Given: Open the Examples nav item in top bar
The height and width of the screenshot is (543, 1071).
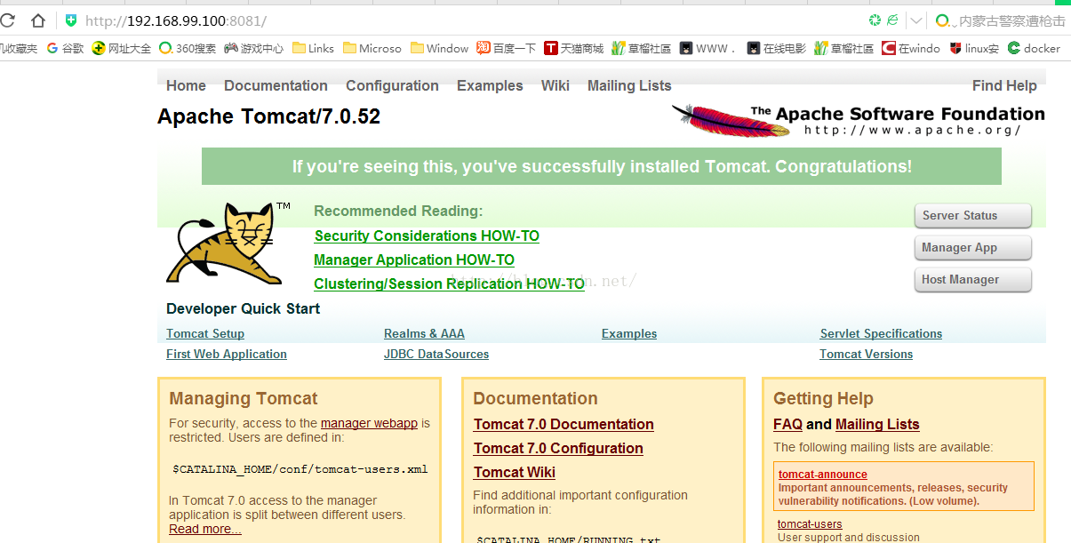Looking at the screenshot, I should point(490,85).
